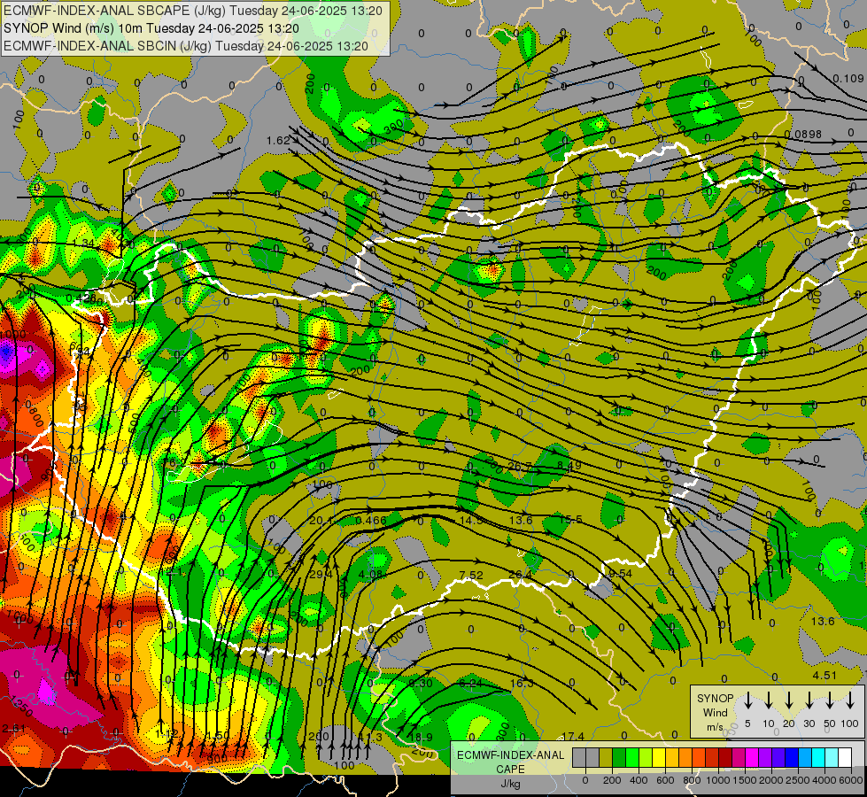Select the dark green swatch in CAPE scale

619,757
